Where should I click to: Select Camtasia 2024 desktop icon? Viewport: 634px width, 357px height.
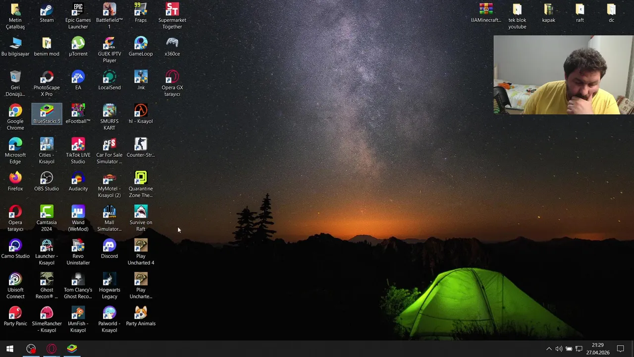click(x=47, y=218)
